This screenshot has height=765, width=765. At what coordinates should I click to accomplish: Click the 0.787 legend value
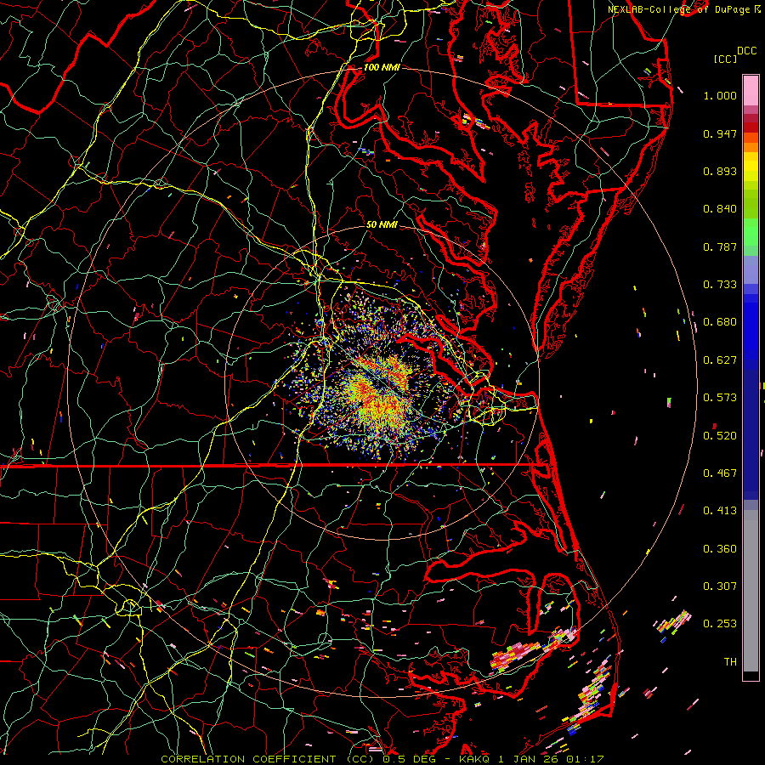(x=720, y=246)
